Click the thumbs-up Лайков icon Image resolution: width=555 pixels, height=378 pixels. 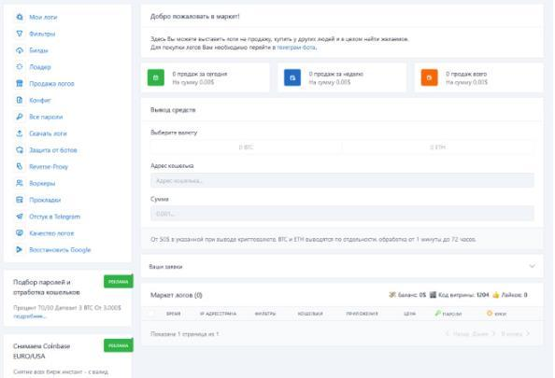coord(496,295)
